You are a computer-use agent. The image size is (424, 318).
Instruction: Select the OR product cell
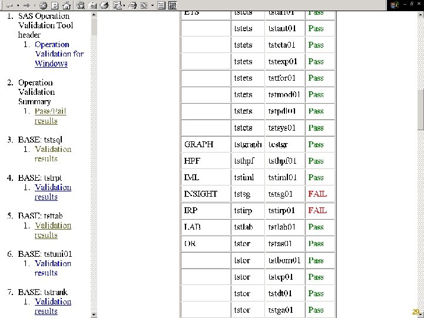pos(206,244)
